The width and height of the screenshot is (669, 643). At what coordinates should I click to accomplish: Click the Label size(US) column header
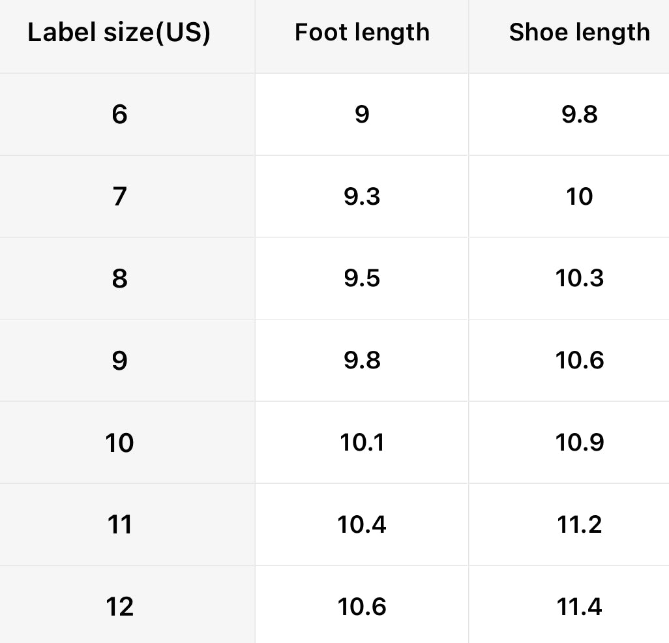[x=119, y=33]
